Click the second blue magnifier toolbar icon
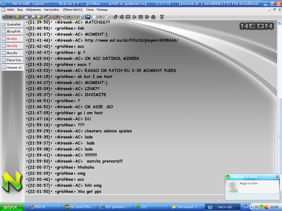 [x=100, y=17]
